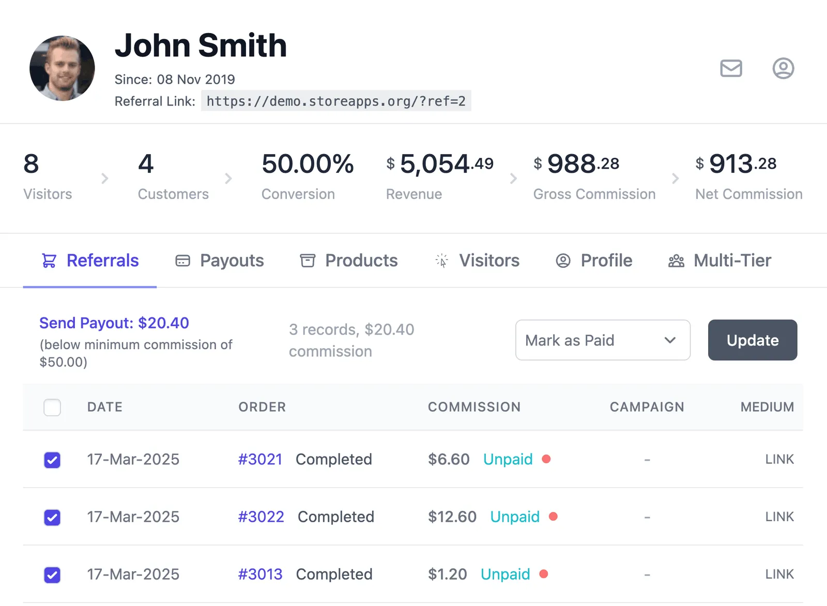Click the Send Payout: $20.40 link

point(114,323)
